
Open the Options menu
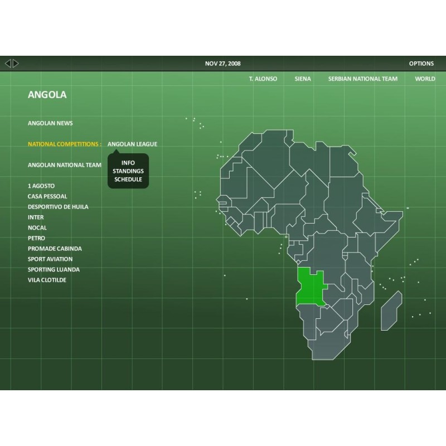421,64
